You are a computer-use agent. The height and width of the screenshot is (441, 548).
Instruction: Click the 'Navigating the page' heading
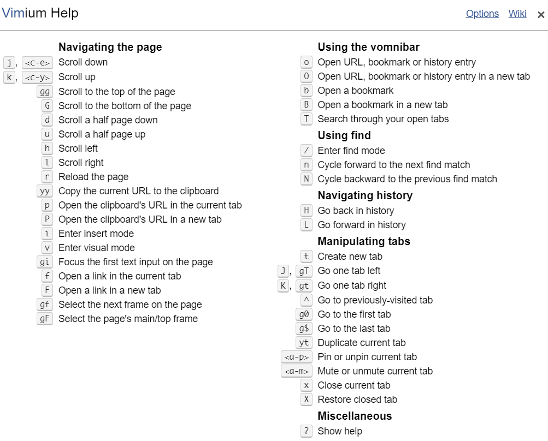[110, 47]
